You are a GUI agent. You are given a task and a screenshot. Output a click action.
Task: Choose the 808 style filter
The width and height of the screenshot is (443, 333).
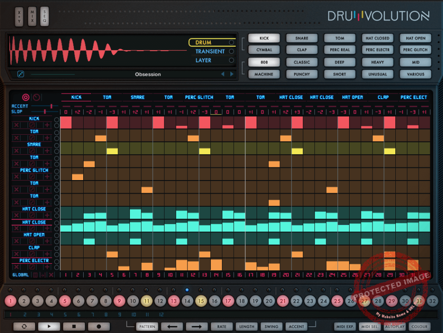click(264, 62)
